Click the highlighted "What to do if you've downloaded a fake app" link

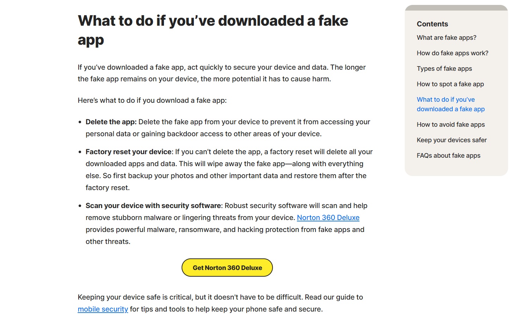coord(451,104)
